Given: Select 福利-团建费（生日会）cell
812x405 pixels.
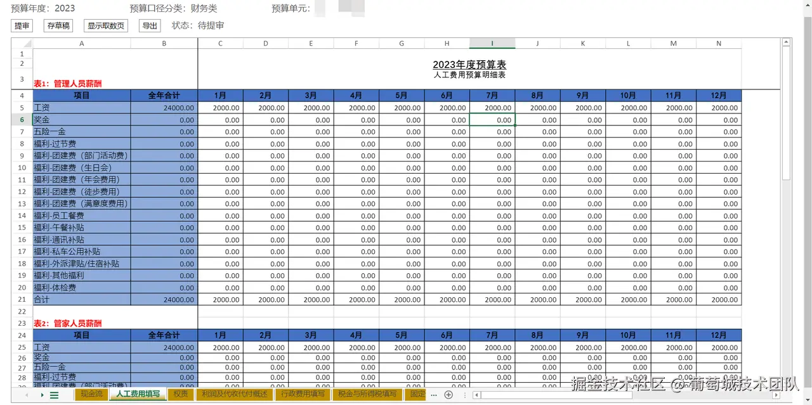Looking at the screenshot, I should (x=82, y=168).
